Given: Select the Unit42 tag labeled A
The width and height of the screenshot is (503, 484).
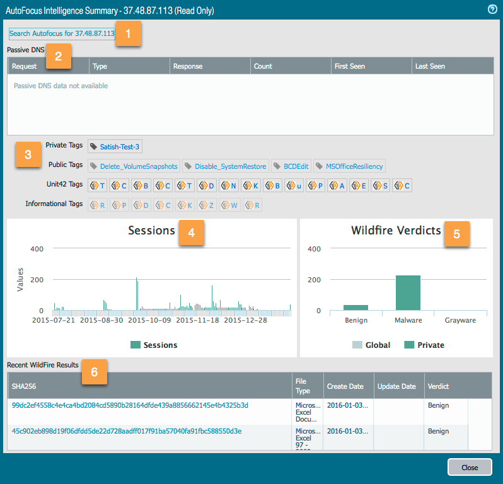Looking at the screenshot, I should point(337,185).
